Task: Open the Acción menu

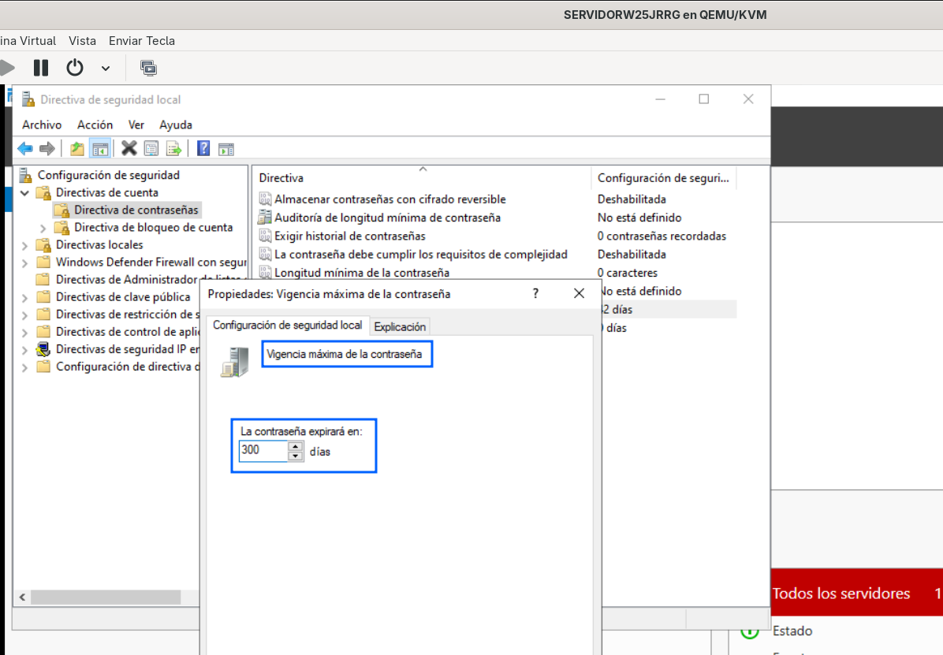Action: click(95, 125)
